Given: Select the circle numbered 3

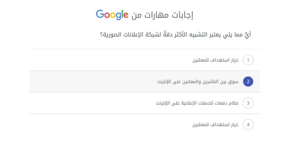Looking at the screenshot, I should (248, 103).
